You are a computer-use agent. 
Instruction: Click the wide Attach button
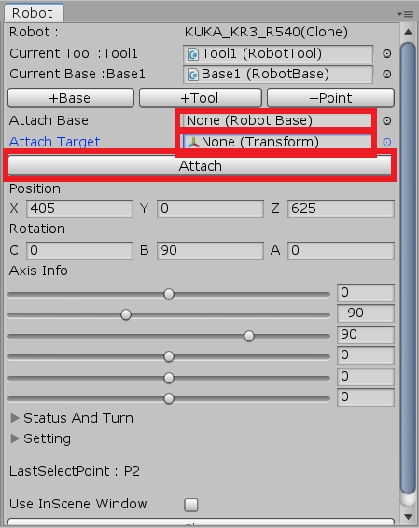200,166
